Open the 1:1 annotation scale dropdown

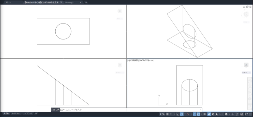[x=221, y=114]
